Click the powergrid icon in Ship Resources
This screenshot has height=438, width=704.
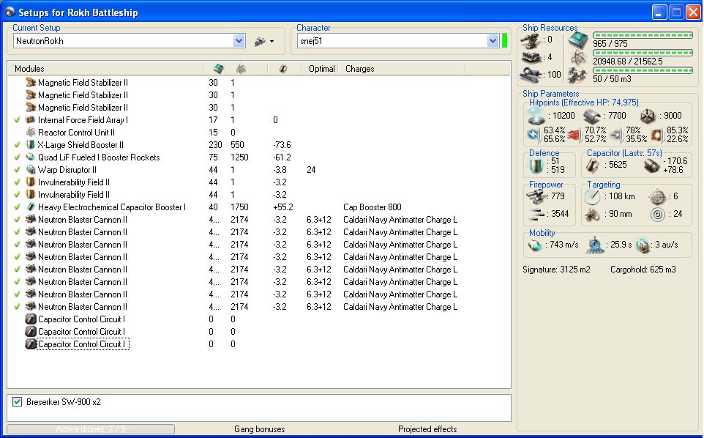click(x=578, y=58)
